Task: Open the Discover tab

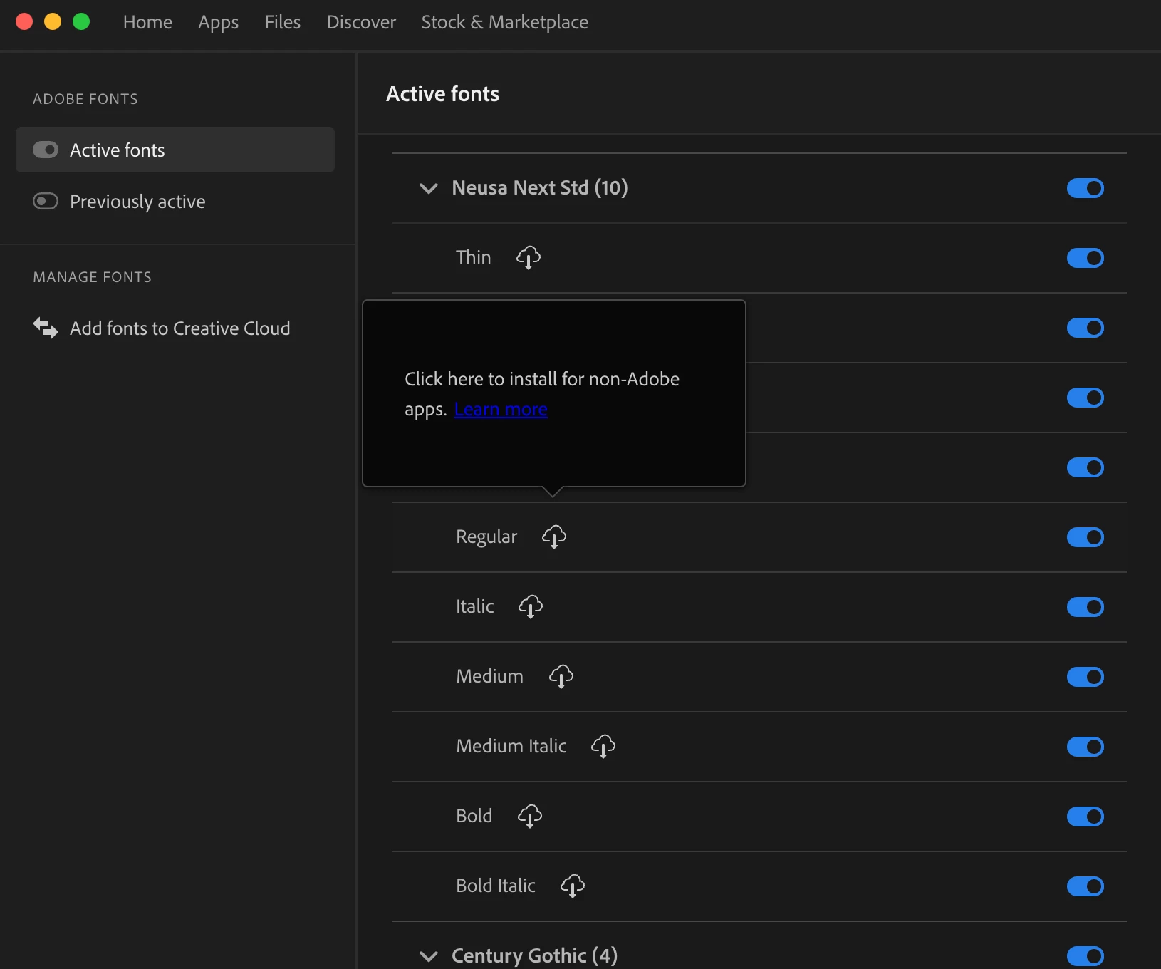Action: click(361, 22)
